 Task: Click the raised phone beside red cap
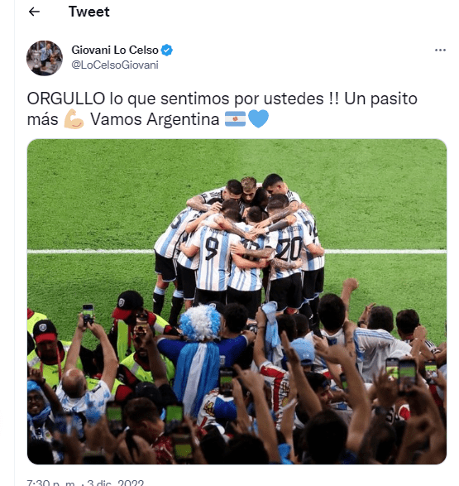click(88, 314)
